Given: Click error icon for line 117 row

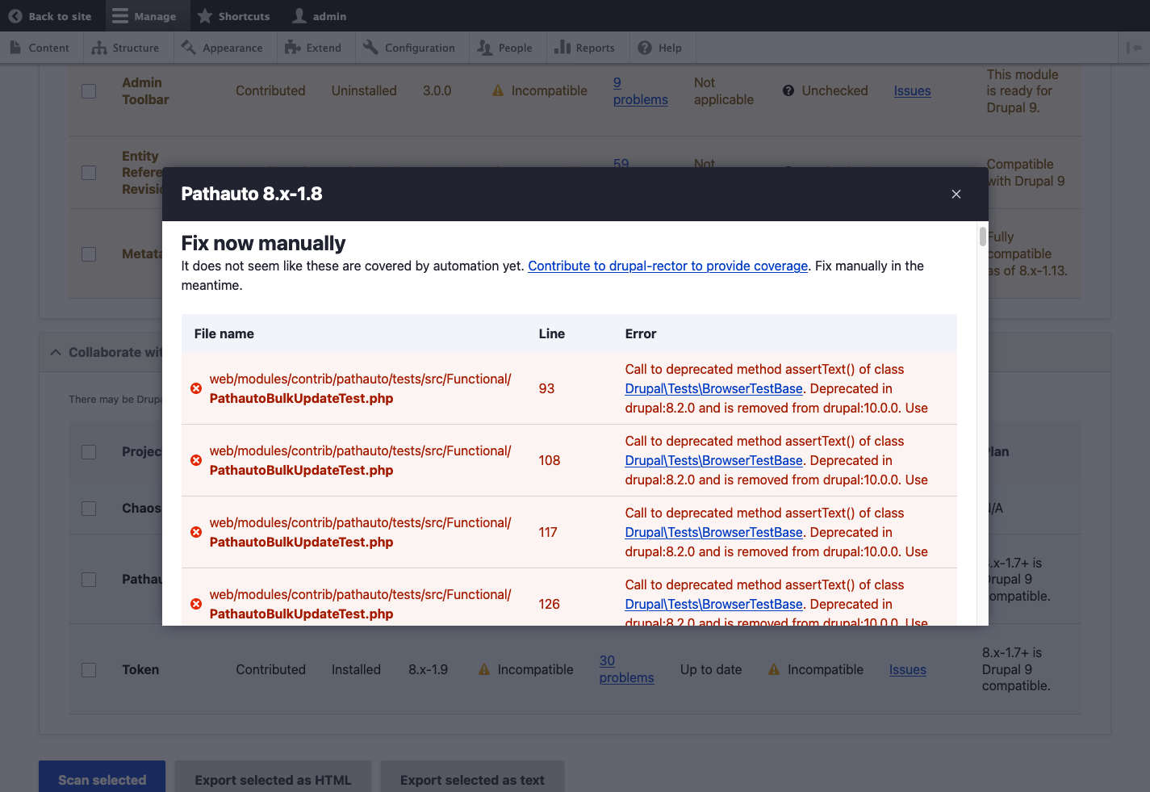Looking at the screenshot, I should (x=196, y=532).
